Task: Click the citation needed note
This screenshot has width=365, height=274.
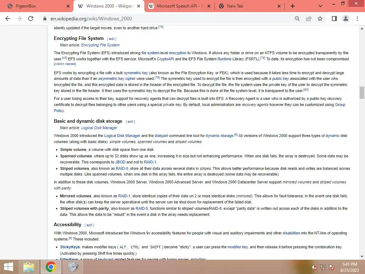Action: point(65,64)
